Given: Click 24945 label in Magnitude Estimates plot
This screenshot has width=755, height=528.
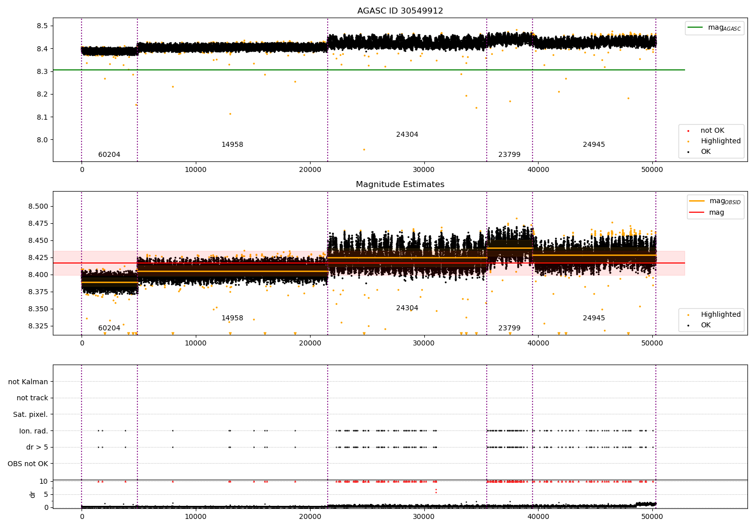Looking at the screenshot, I should pyautogui.click(x=594, y=318).
